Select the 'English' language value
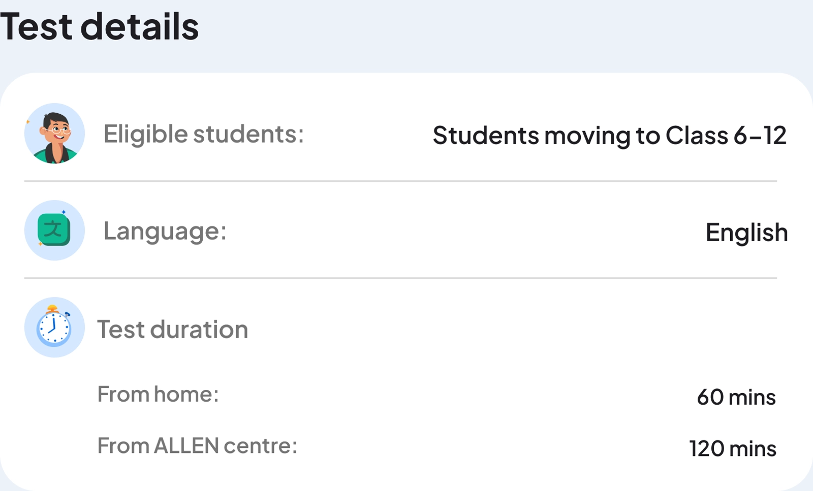Image resolution: width=813 pixels, height=491 pixels. click(x=746, y=233)
